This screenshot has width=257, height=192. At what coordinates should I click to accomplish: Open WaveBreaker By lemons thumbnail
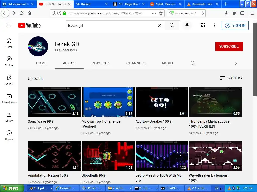(216, 156)
